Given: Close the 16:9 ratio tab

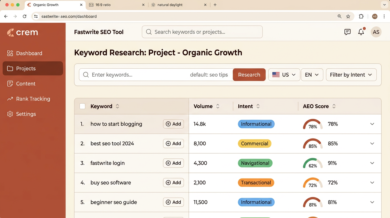Looking at the screenshot, I should (x=143, y=5).
